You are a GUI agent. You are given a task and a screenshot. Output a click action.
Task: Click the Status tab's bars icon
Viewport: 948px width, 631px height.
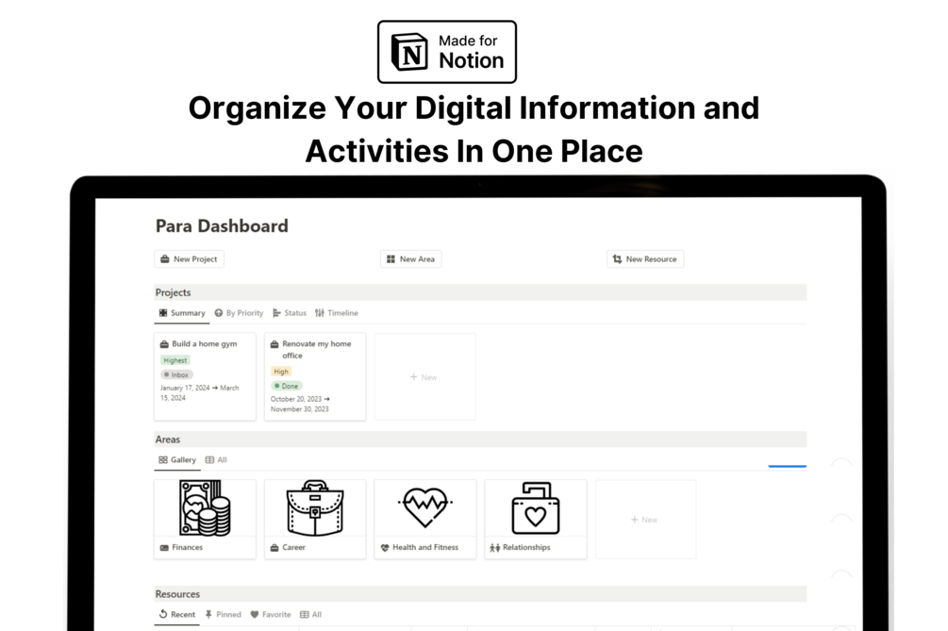[x=277, y=313]
